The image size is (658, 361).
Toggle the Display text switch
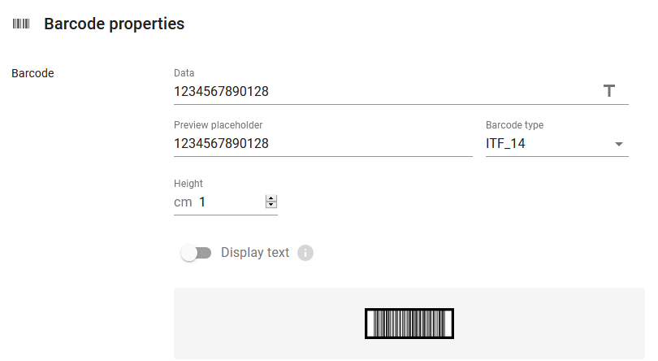tap(196, 253)
